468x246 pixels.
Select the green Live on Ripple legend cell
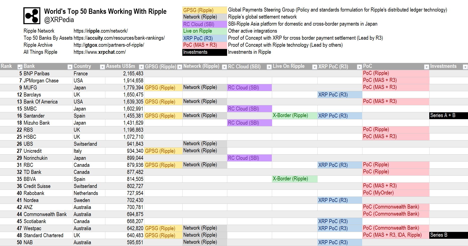coord(204,31)
